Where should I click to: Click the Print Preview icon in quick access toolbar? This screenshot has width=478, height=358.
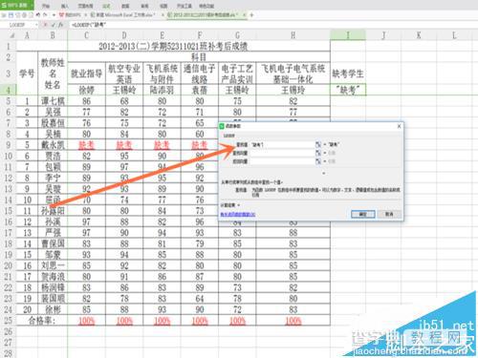tap(31, 15)
